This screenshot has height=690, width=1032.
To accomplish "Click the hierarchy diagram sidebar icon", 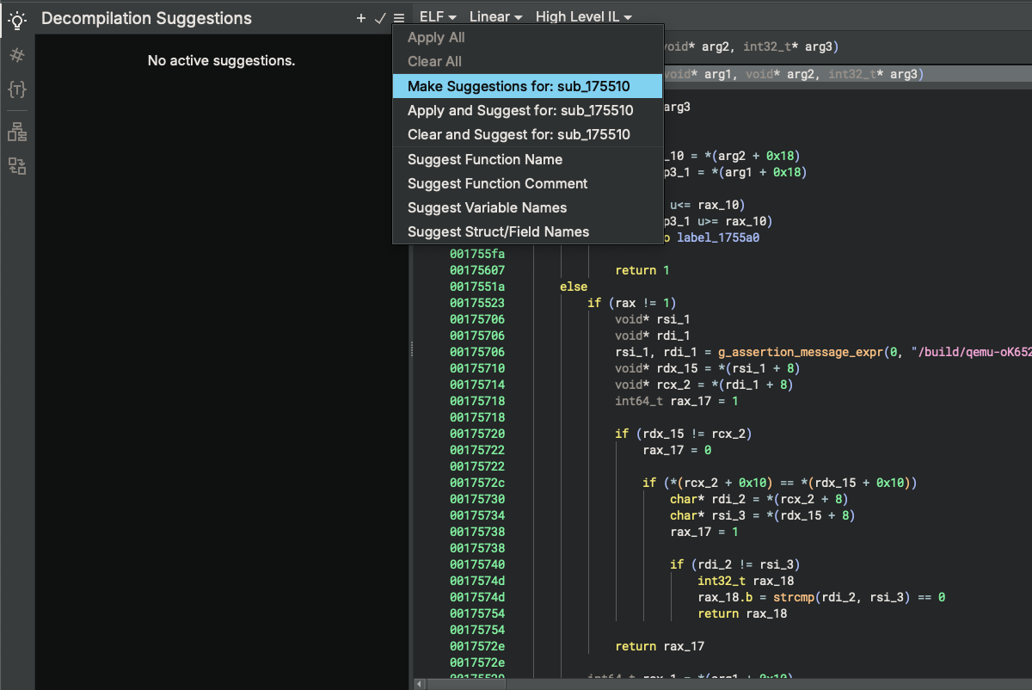I will point(16,132).
